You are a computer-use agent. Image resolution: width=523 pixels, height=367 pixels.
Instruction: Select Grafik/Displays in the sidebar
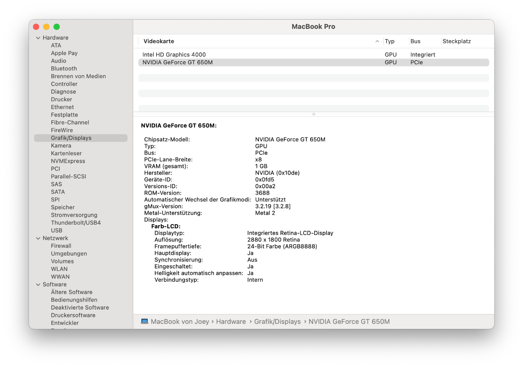pyautogui.click(x=81, y=138)
